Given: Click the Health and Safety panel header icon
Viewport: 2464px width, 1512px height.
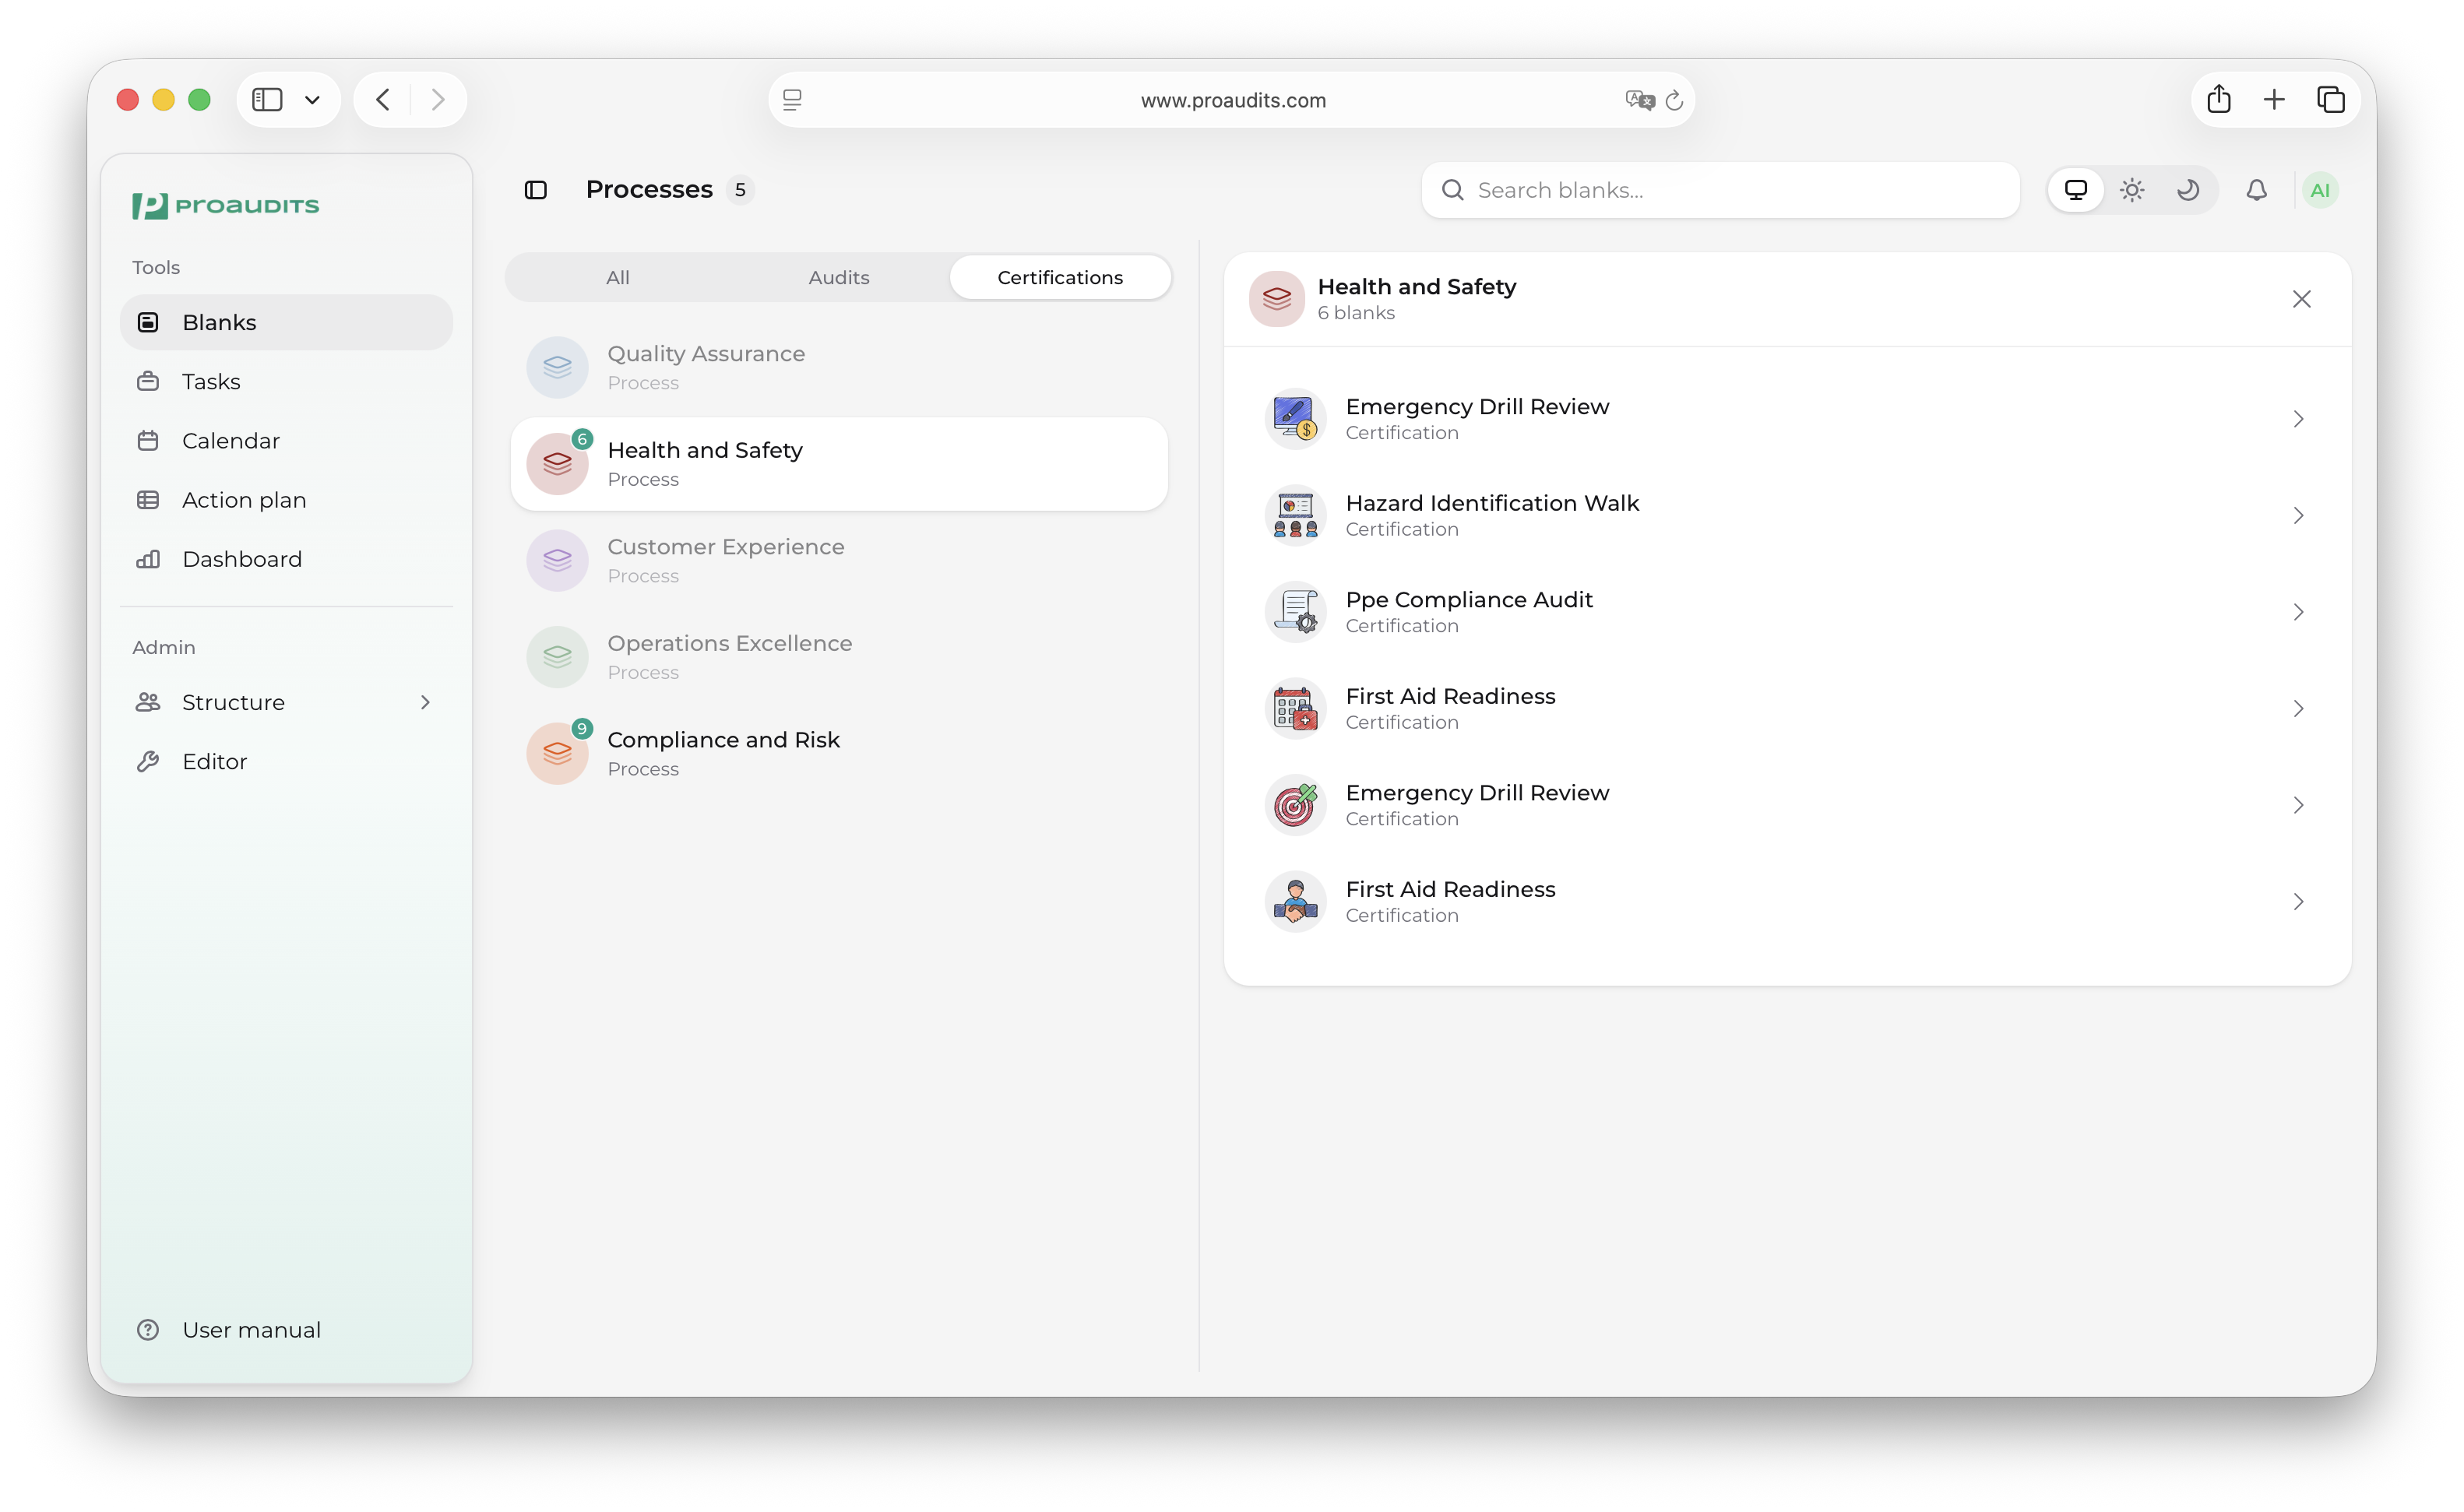Looking at the screenshot, I should click(x=1277, y=299).
